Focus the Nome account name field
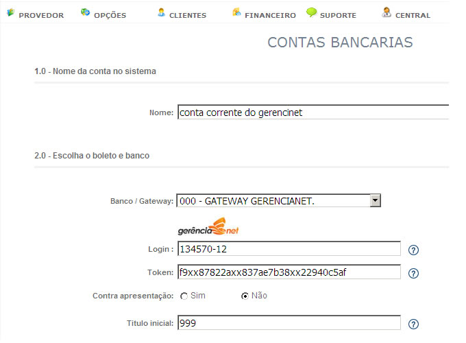This screenshot has width=466, height=343. (x=312, y=113)
